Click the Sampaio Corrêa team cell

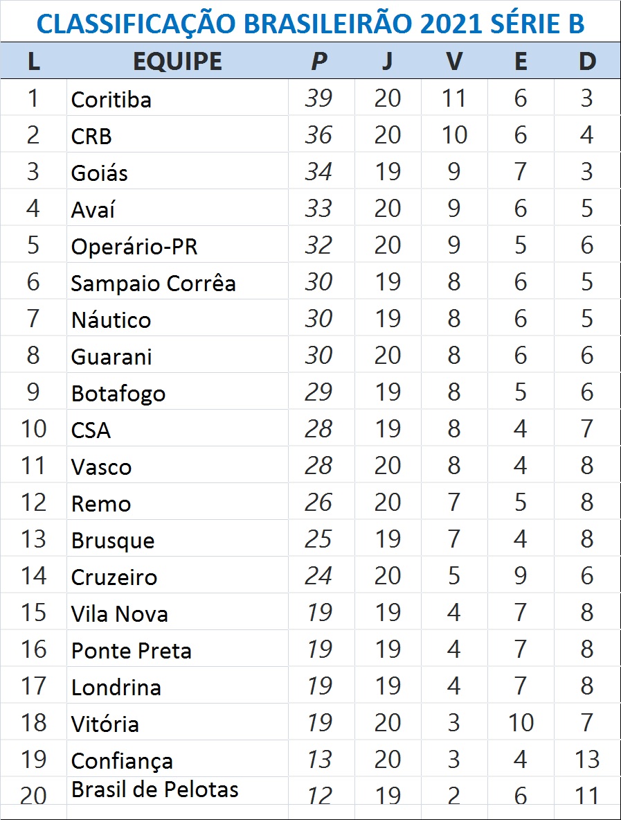(153, 283)
